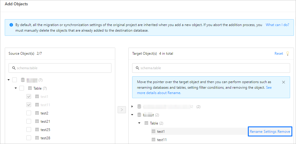The image size is (296, 144).
Task: Click the target Table (2) label
Action: tap(156, 123)
